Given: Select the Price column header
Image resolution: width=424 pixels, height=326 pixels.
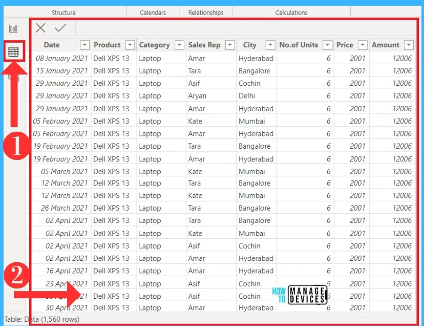Looking at the screenshot, I should click(345, 45).
